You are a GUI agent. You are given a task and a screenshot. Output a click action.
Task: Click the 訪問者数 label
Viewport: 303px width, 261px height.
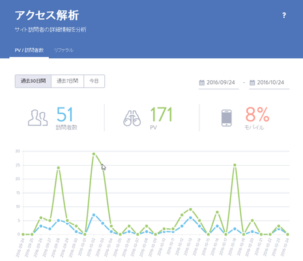tap(66, 127)
